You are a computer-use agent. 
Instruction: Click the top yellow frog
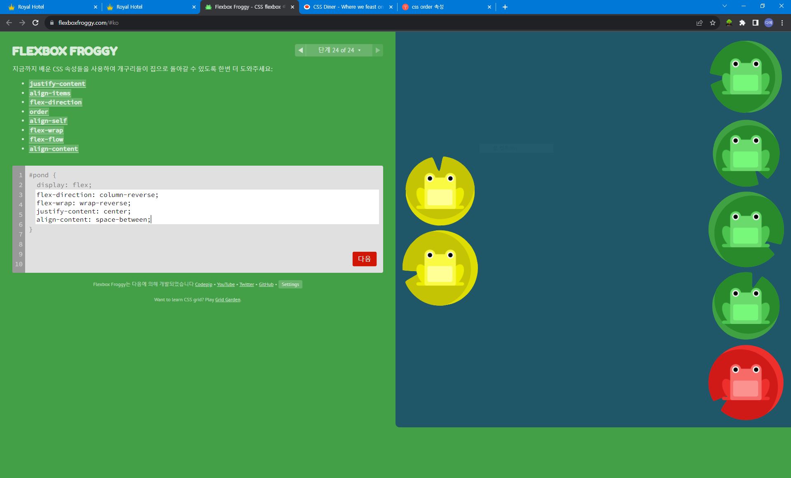440,191
